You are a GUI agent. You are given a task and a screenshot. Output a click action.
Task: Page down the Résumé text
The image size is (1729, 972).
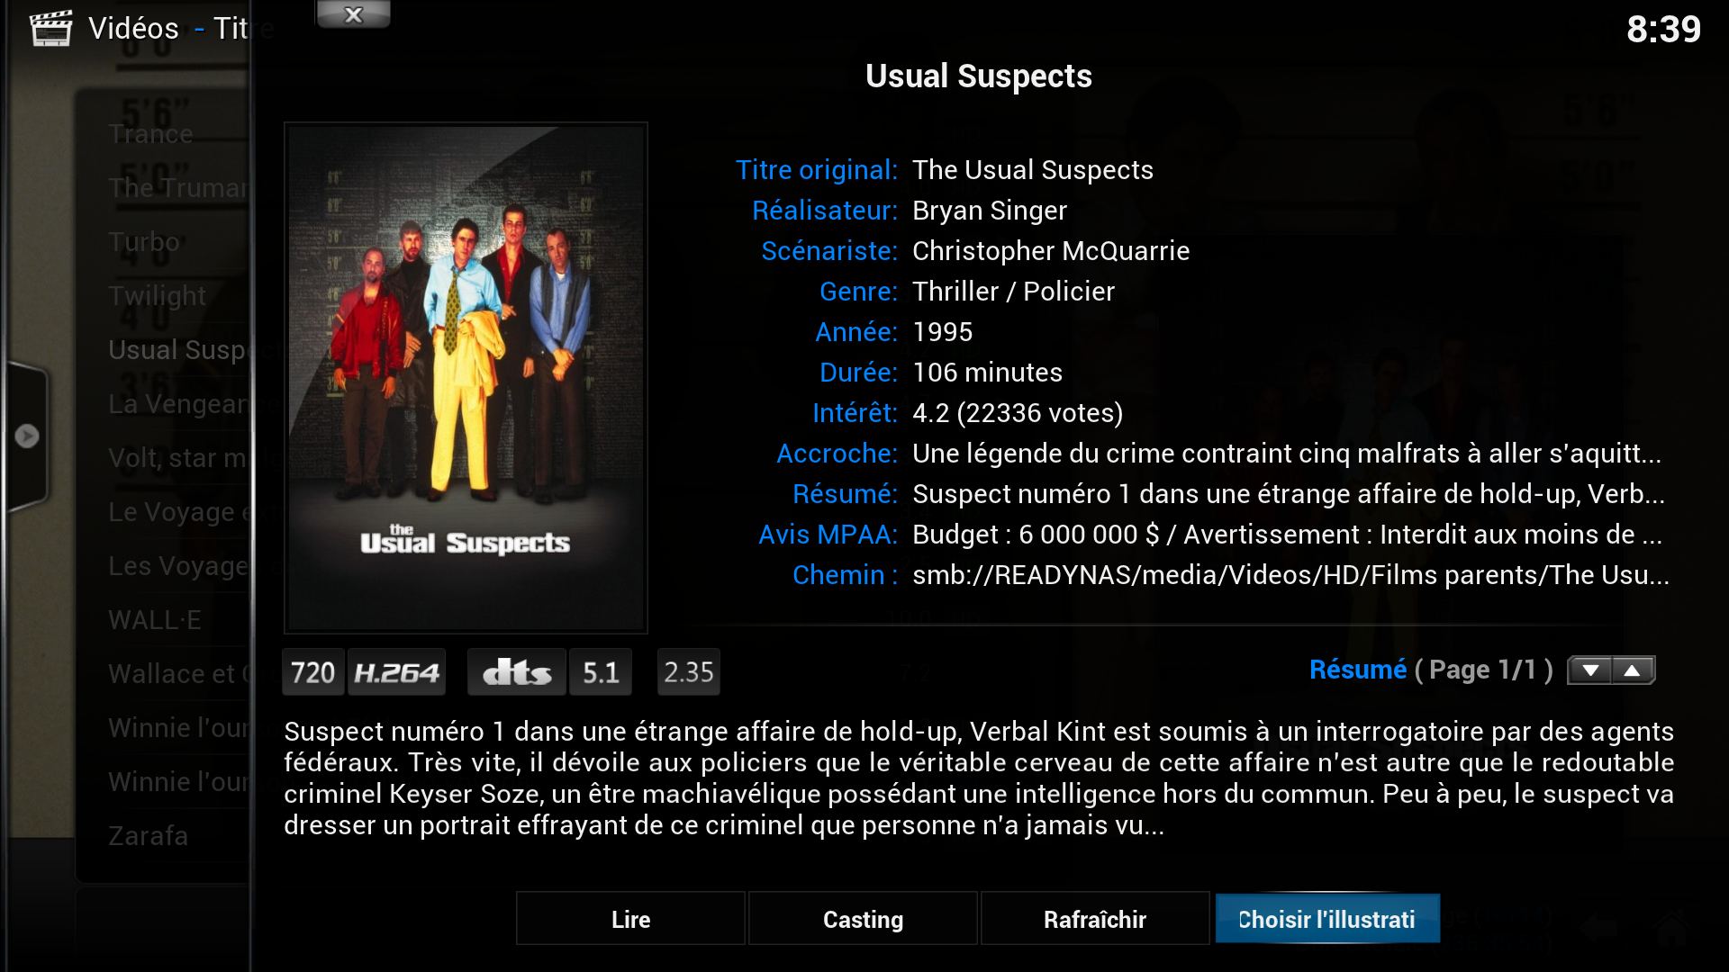tap(1590, 670)
